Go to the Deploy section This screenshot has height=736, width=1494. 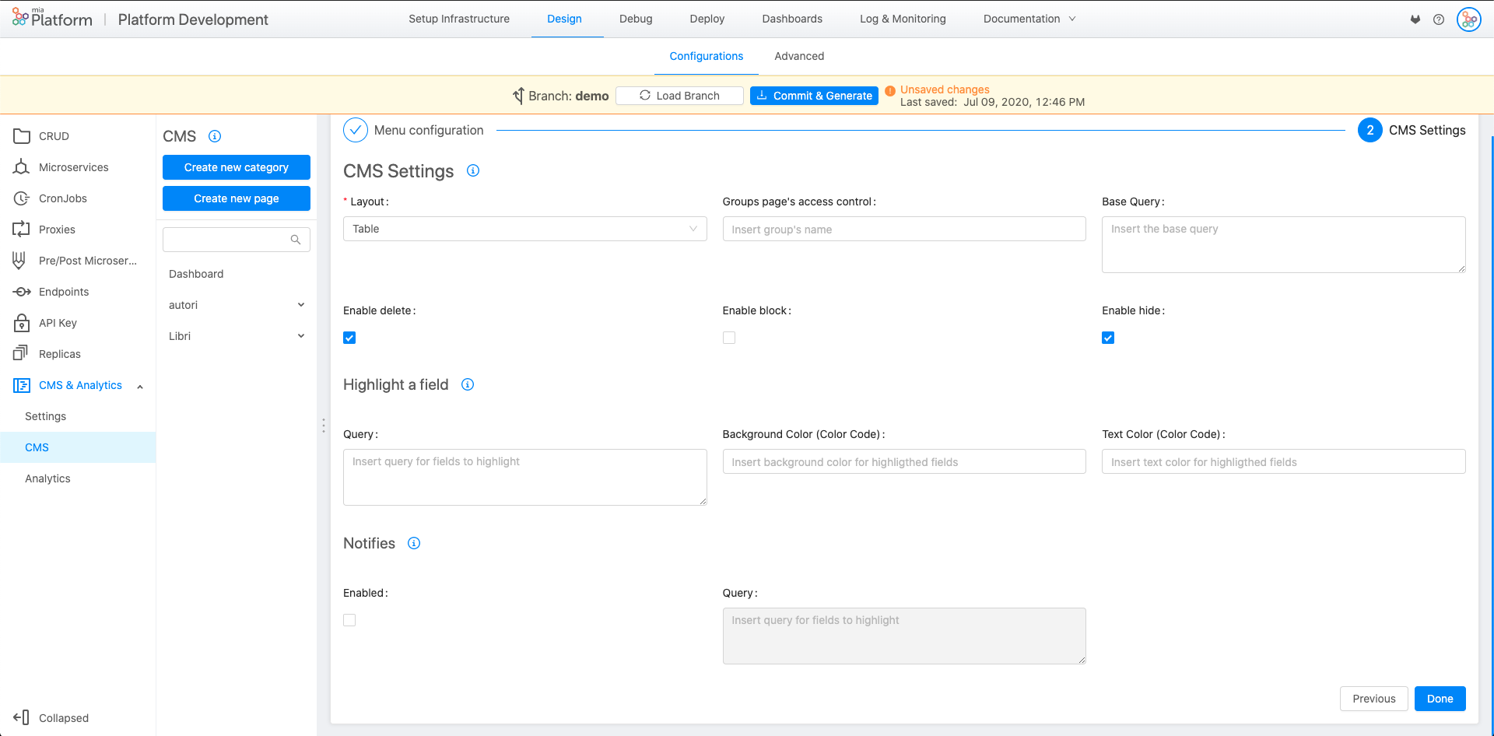pyautogui.click(x=707, y=19)
